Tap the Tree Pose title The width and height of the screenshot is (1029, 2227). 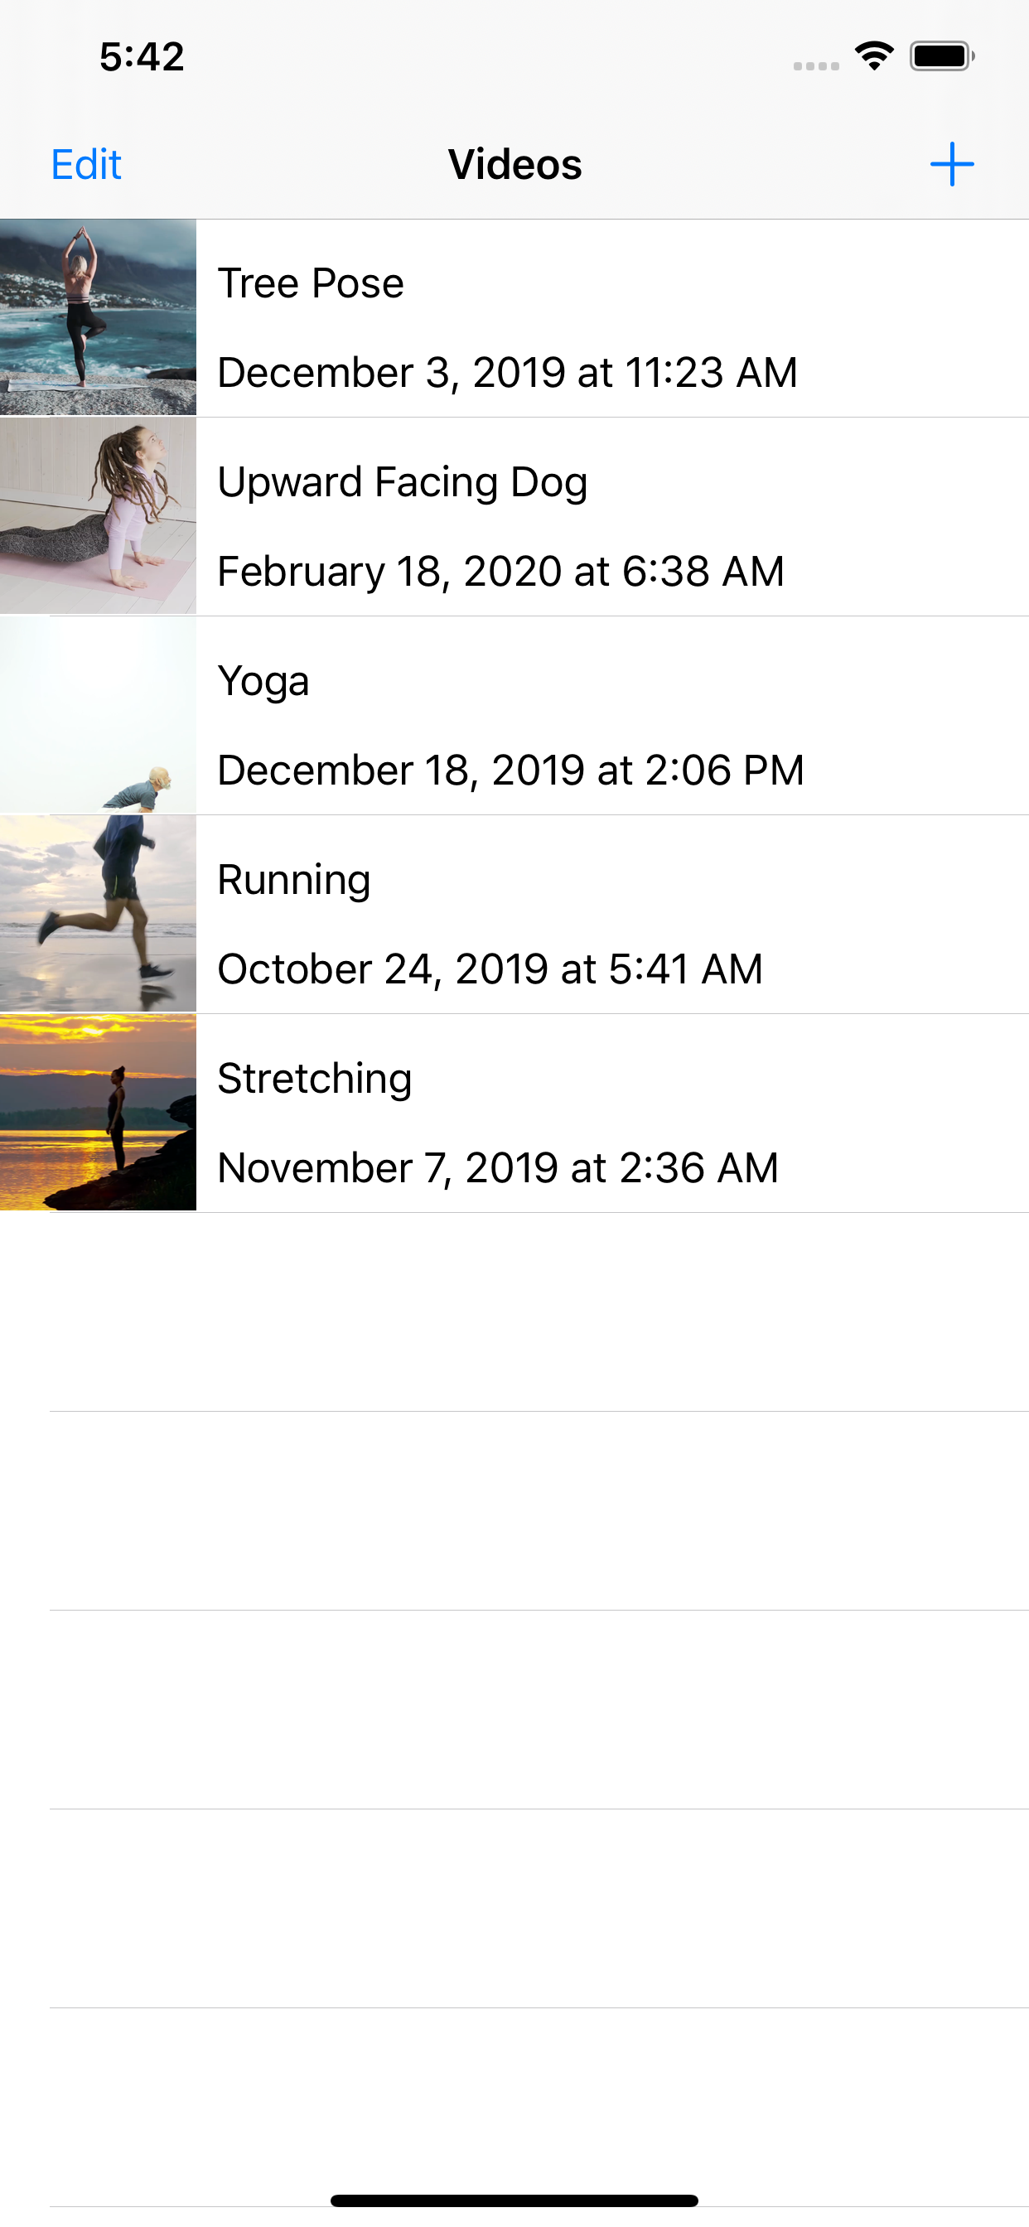(x=311, y=283)
